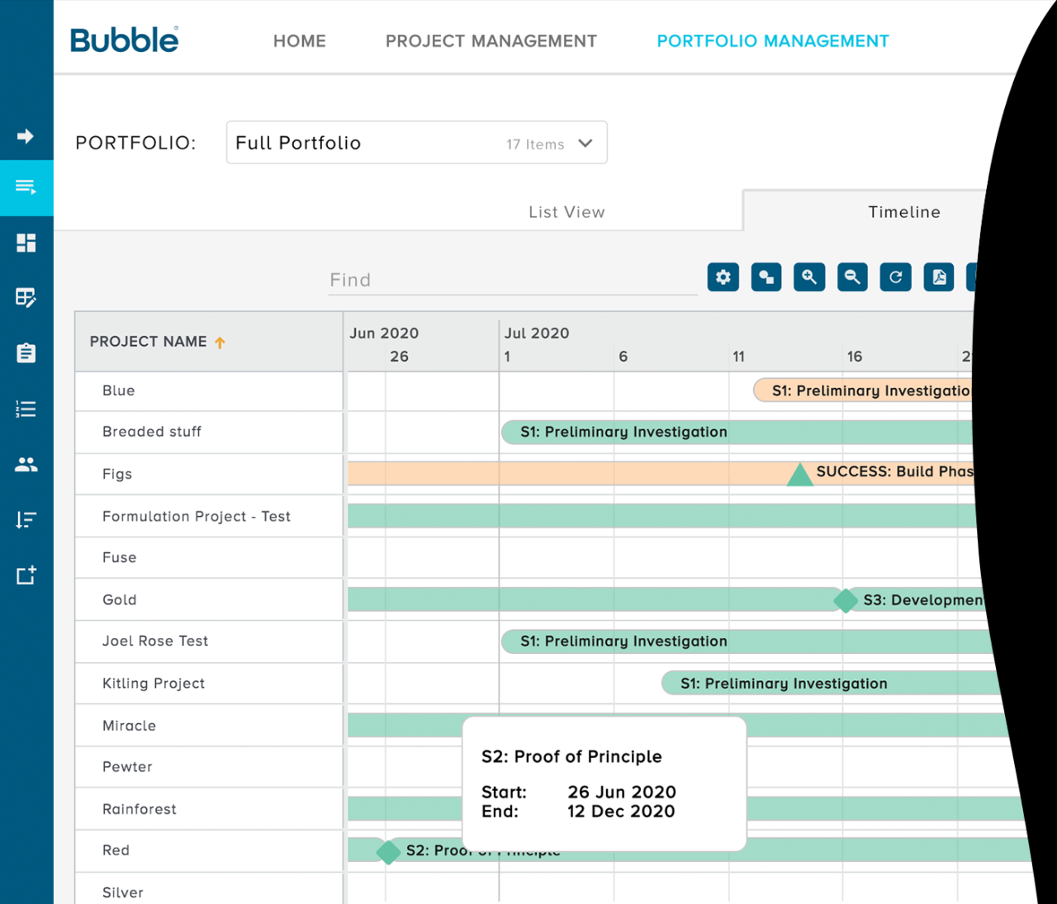Click the Bubble logo
1057x904 pixels.
tap(124, 39)
